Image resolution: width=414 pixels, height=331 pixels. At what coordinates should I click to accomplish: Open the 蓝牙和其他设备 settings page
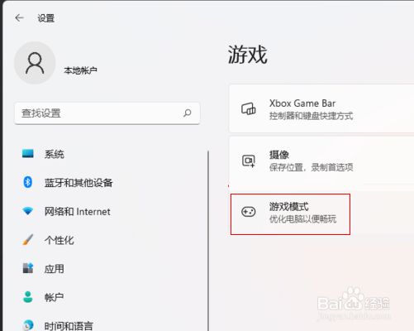[x=79, y=183]
